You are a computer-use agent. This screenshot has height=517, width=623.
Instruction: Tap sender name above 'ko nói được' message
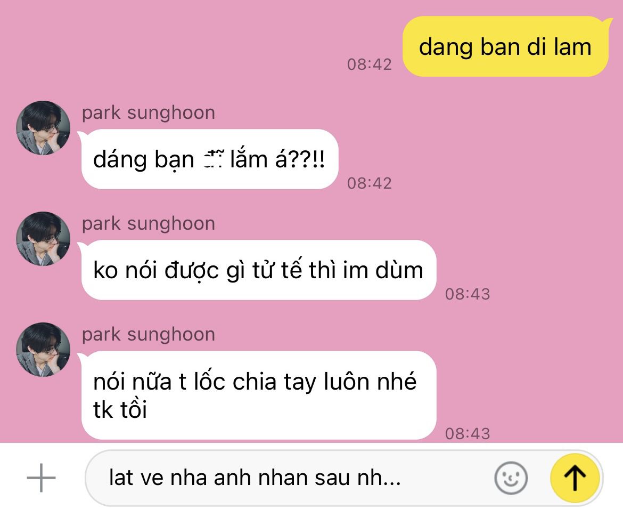(149, 223)
